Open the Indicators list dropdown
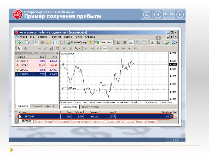The width and height of the screenshot is (209, 157). (167, 42)
